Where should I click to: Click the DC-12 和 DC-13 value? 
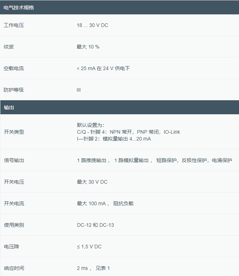coord(95,225)
